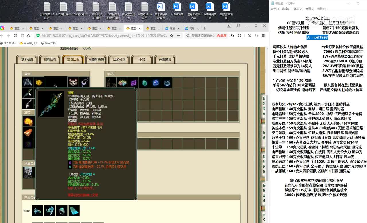
Task: Click the browser back arrow
Action: coord(2,36)
